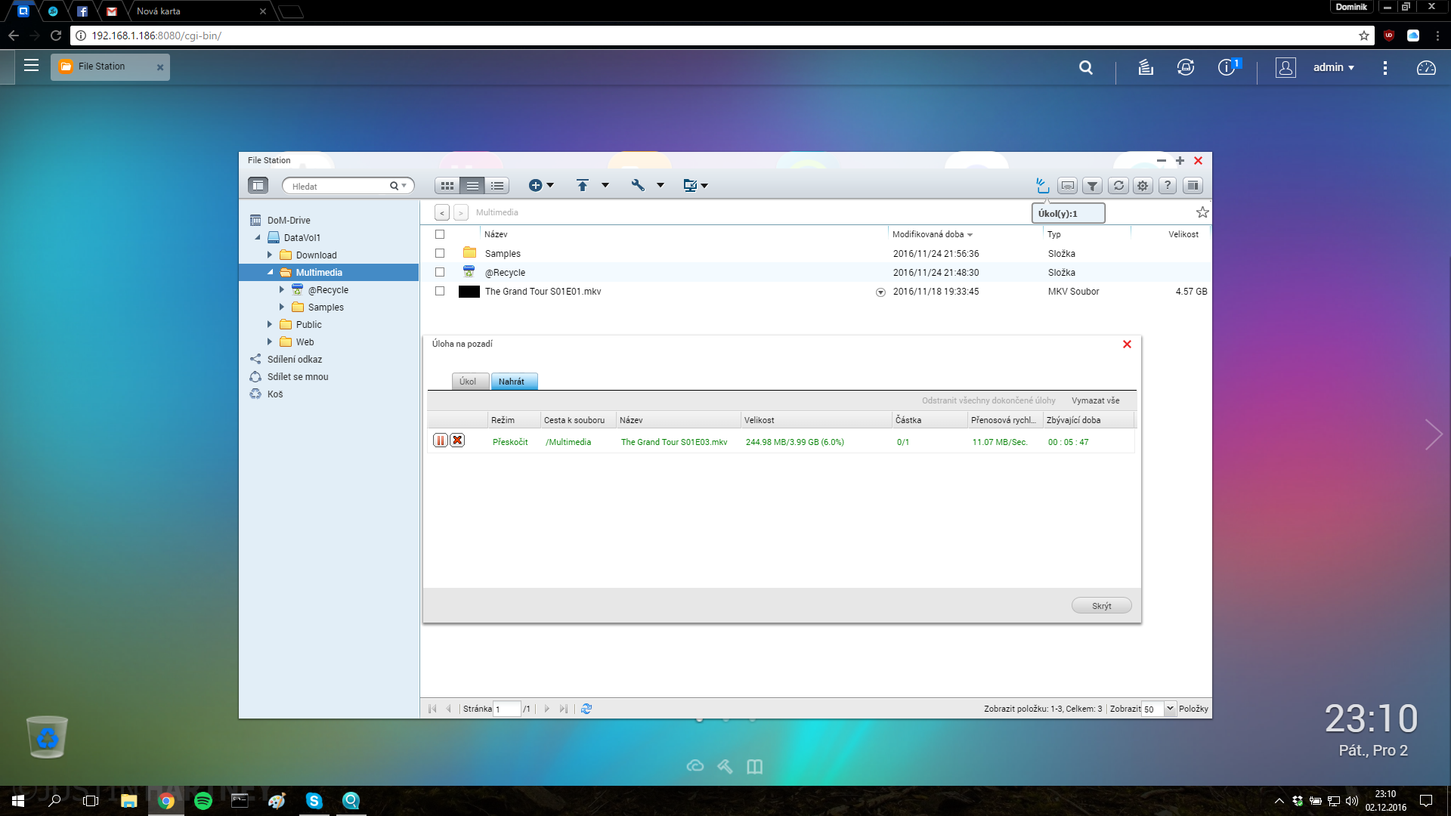Check the Samples folder checkbox
The height and width of the screenshot is (816, 1451).
tap(440, 254)
